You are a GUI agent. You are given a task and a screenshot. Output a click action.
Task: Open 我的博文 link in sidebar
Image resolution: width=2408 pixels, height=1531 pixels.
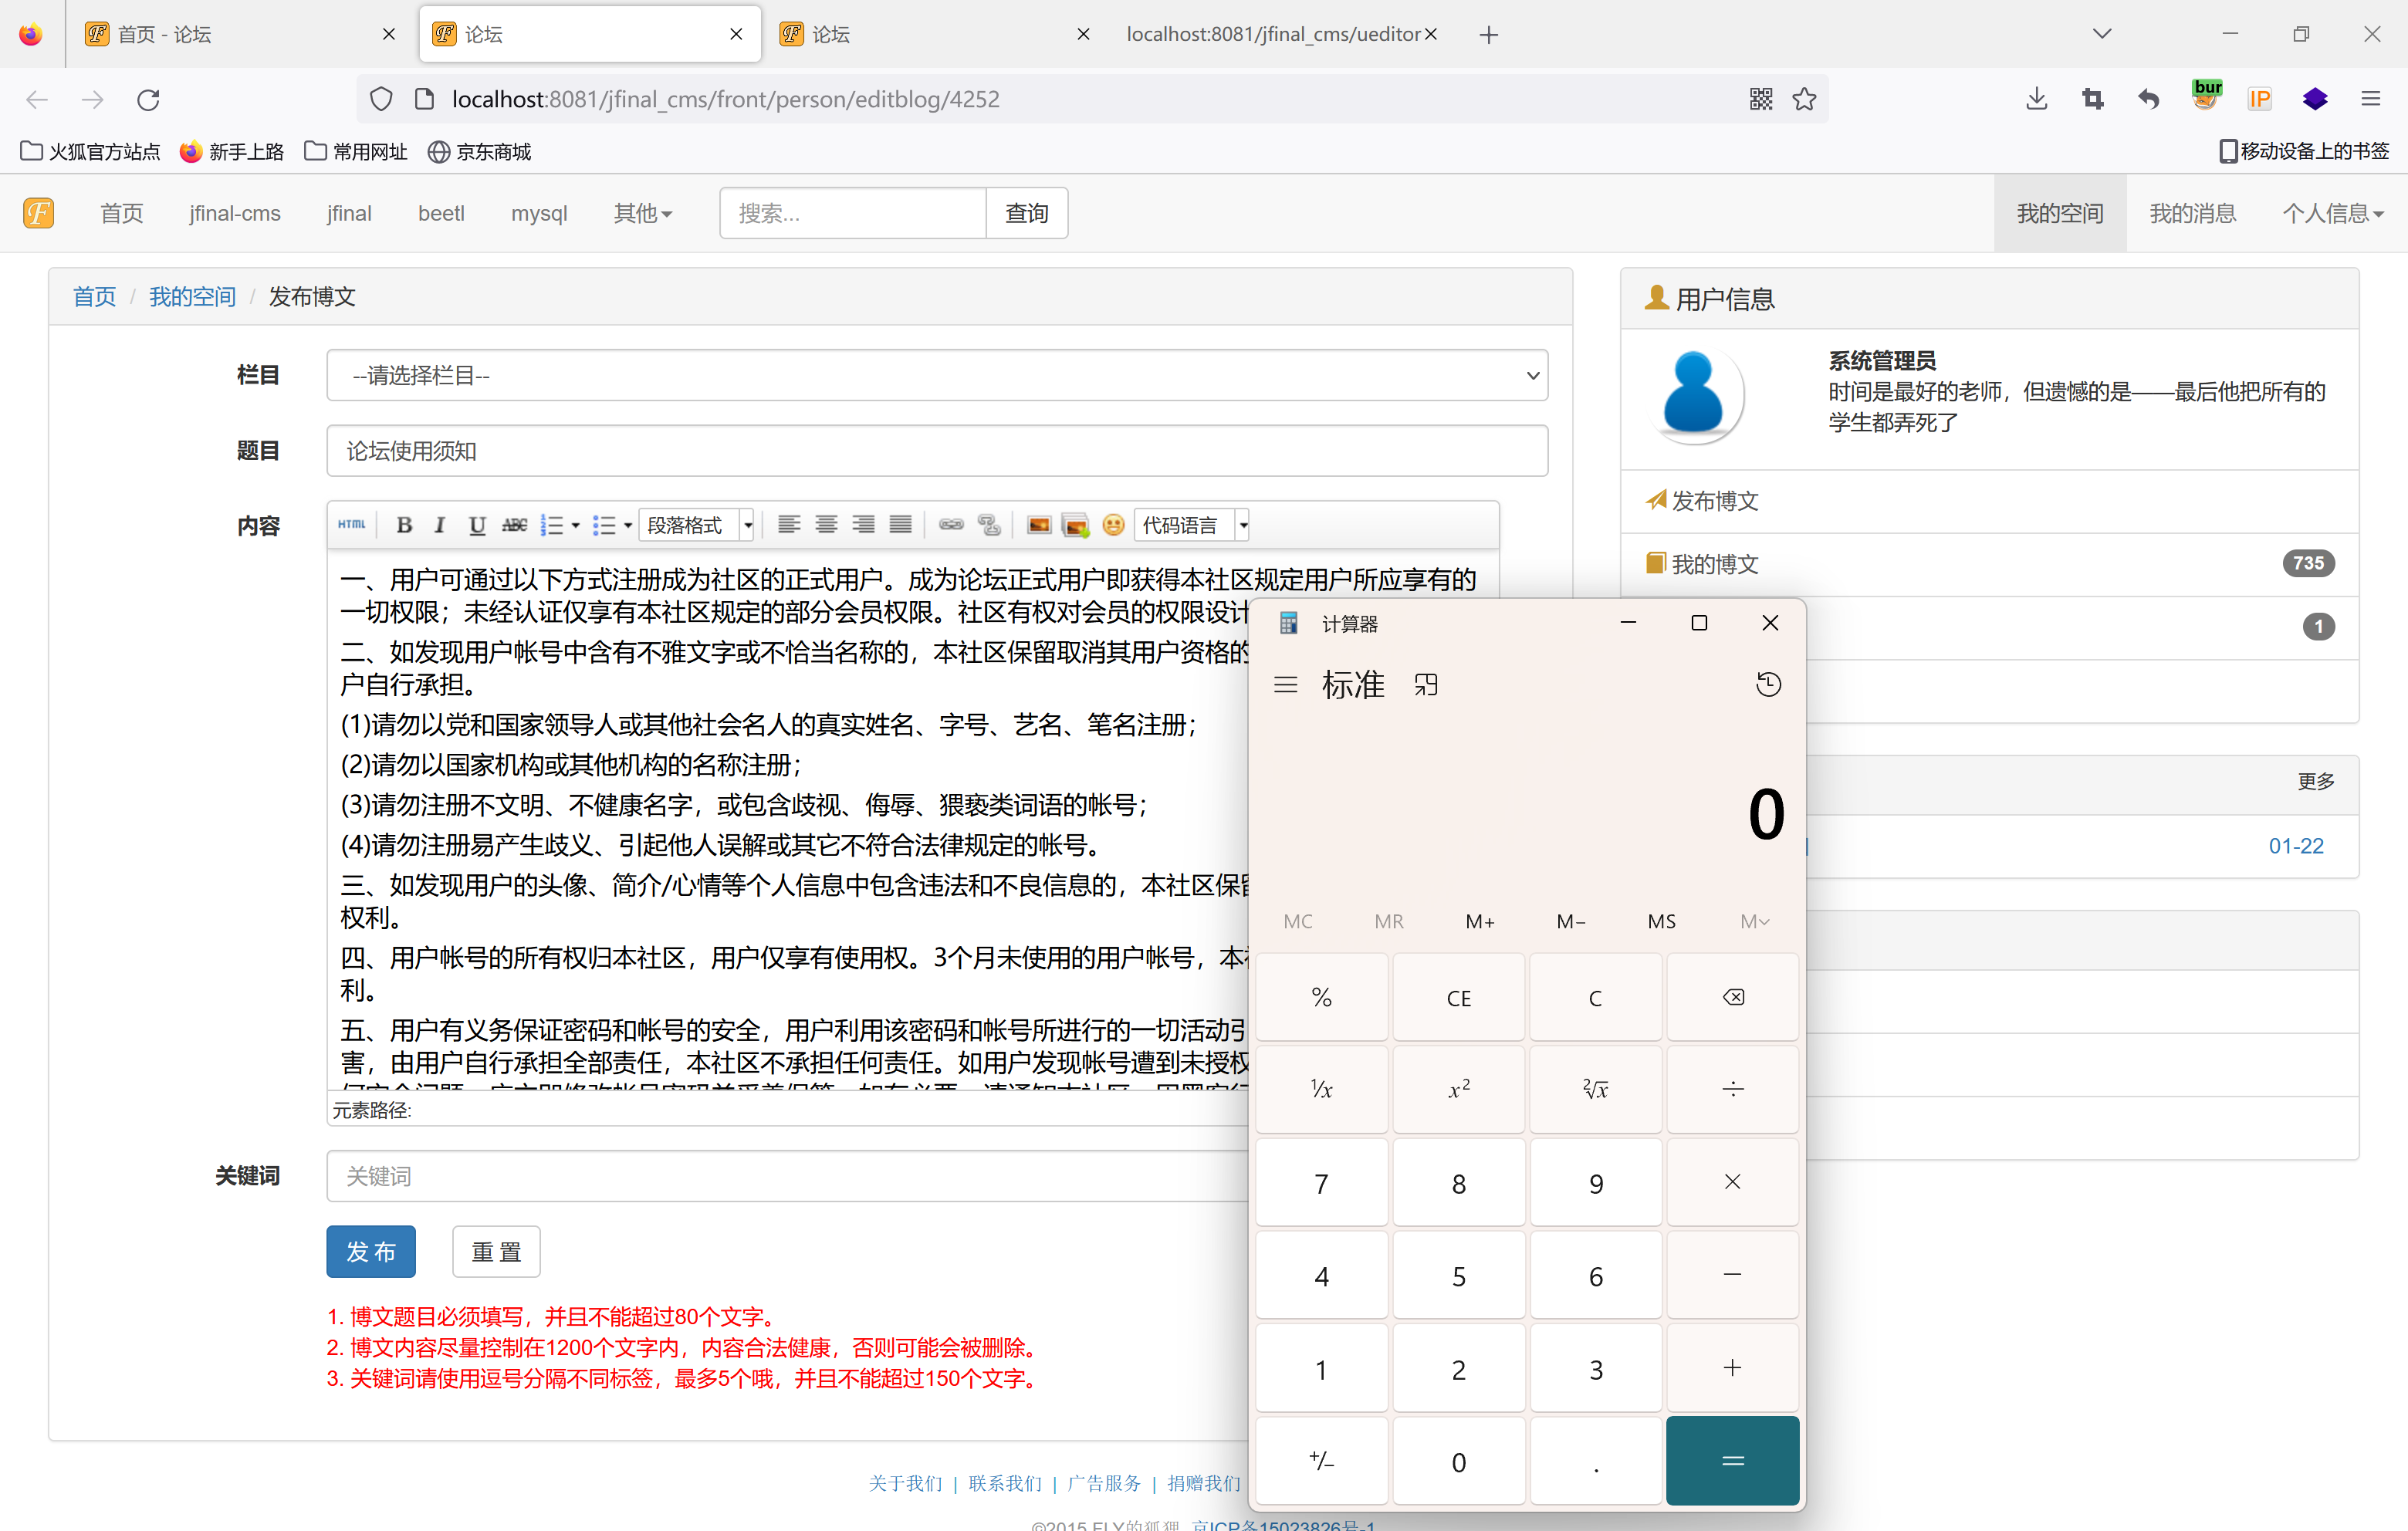(x=1714, y=564)
